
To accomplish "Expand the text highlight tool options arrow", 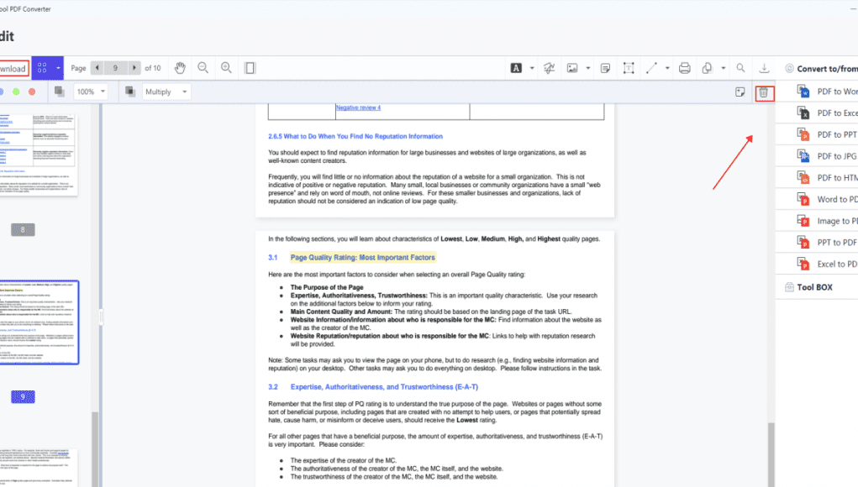I will point(532,68).
